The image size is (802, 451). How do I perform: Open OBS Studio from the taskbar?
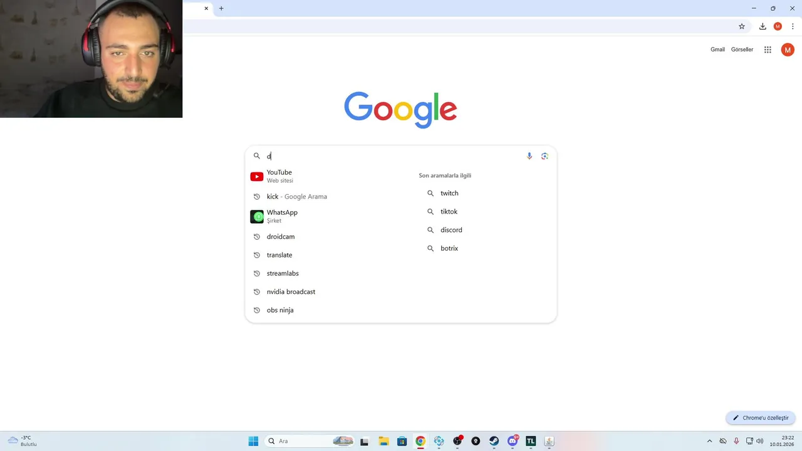click(457, 441)
